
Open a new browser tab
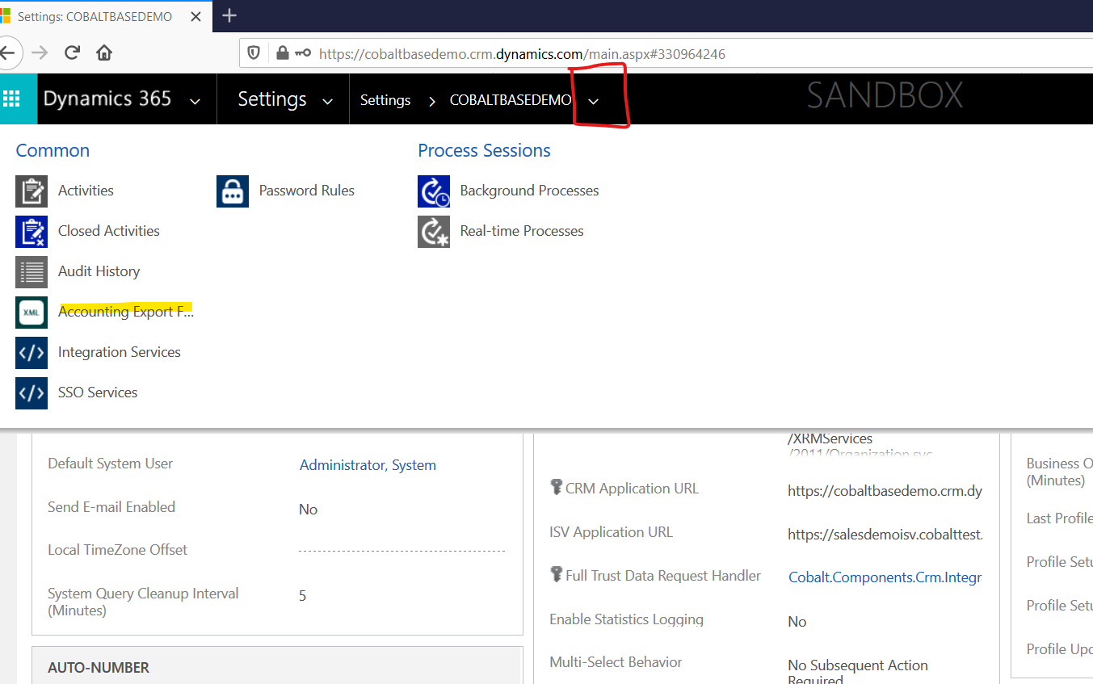coord(229,15)
